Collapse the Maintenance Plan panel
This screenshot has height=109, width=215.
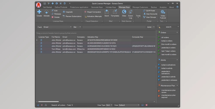pos(177,85)
